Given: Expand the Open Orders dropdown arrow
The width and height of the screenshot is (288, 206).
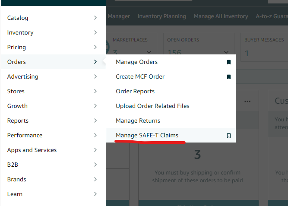Looking at the screenshot, I should pyautogui.click(x=226, y=52).
